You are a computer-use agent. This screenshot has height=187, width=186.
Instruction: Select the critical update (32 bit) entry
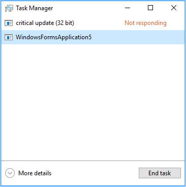tap(93, 23)
